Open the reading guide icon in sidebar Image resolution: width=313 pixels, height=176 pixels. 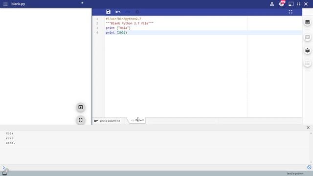(308, 50)
